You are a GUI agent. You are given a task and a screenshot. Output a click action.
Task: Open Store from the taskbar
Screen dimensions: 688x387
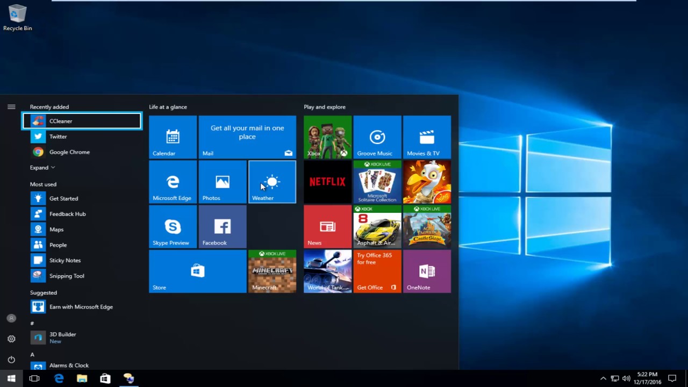pos(105,378)
